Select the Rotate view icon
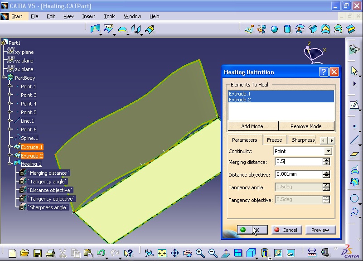This screenshot has width=363, height=264. tap(188, 253)
